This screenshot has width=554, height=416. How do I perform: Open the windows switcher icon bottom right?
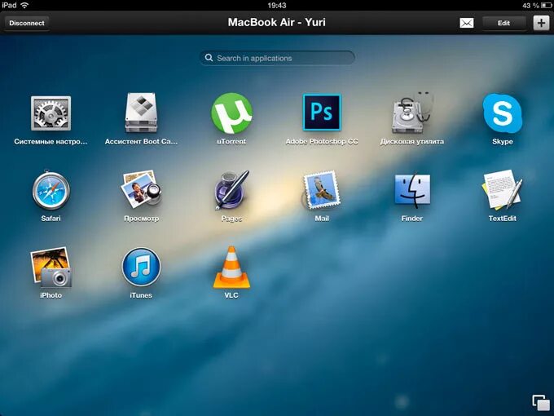point(541,403)
